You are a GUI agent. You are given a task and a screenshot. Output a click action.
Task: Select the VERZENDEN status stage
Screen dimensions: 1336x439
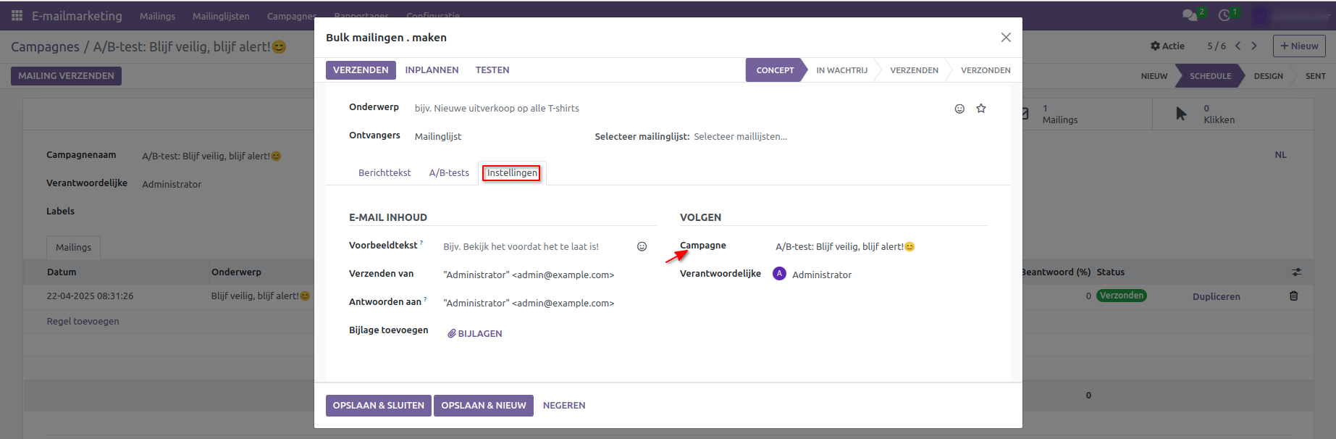[914, 70]
